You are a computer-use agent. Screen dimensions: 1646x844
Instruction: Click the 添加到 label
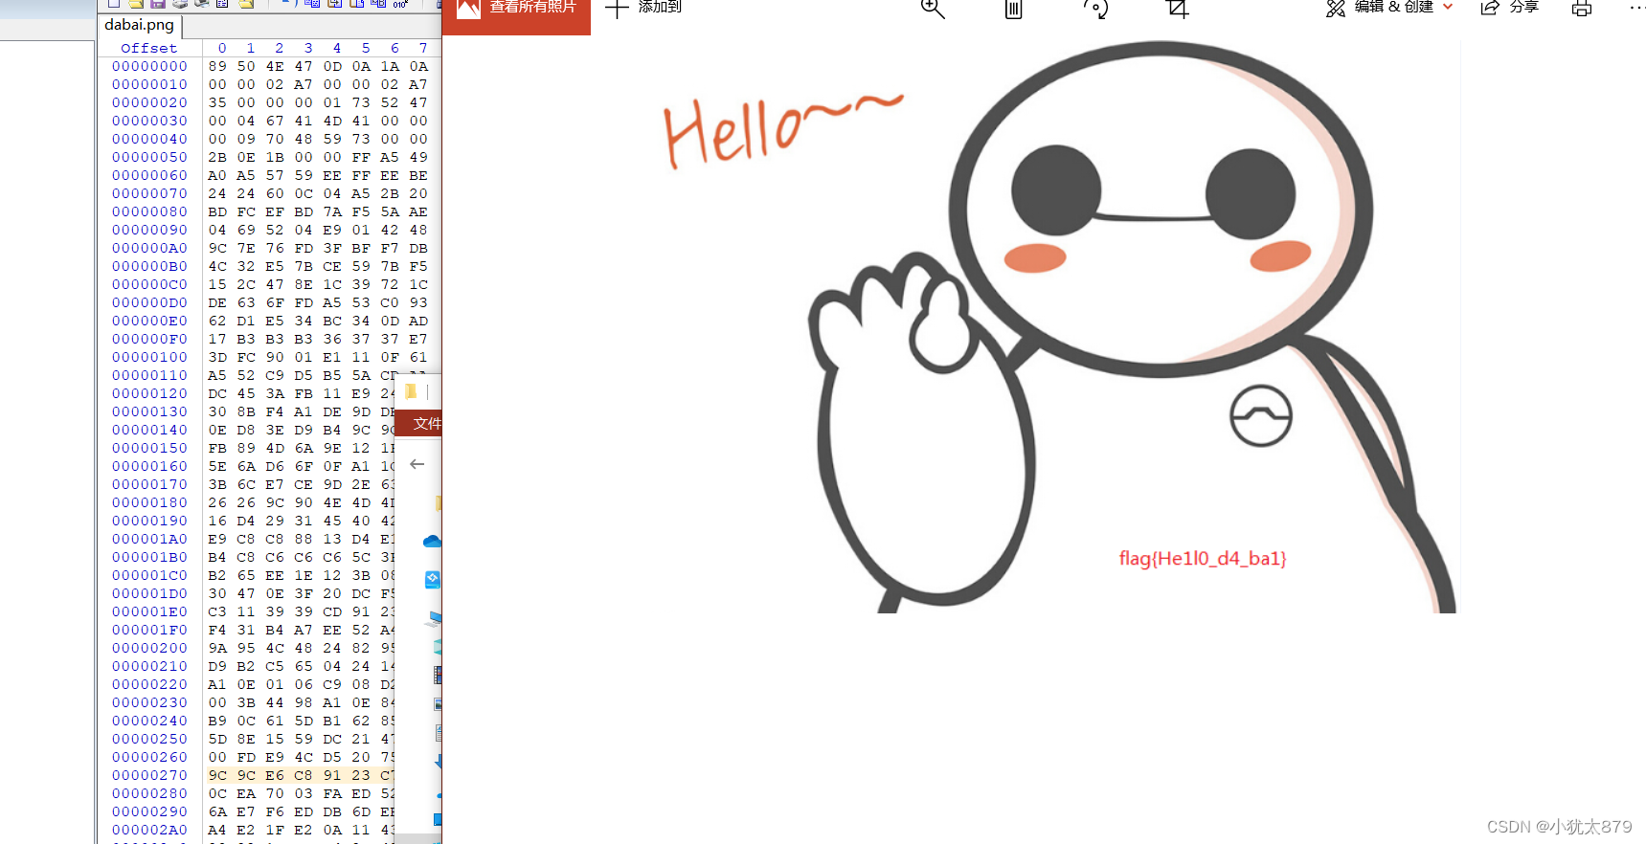pyautogui.click(x=660, y=8)
